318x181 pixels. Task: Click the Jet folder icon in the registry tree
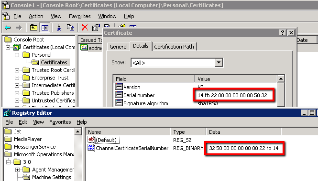8,131
